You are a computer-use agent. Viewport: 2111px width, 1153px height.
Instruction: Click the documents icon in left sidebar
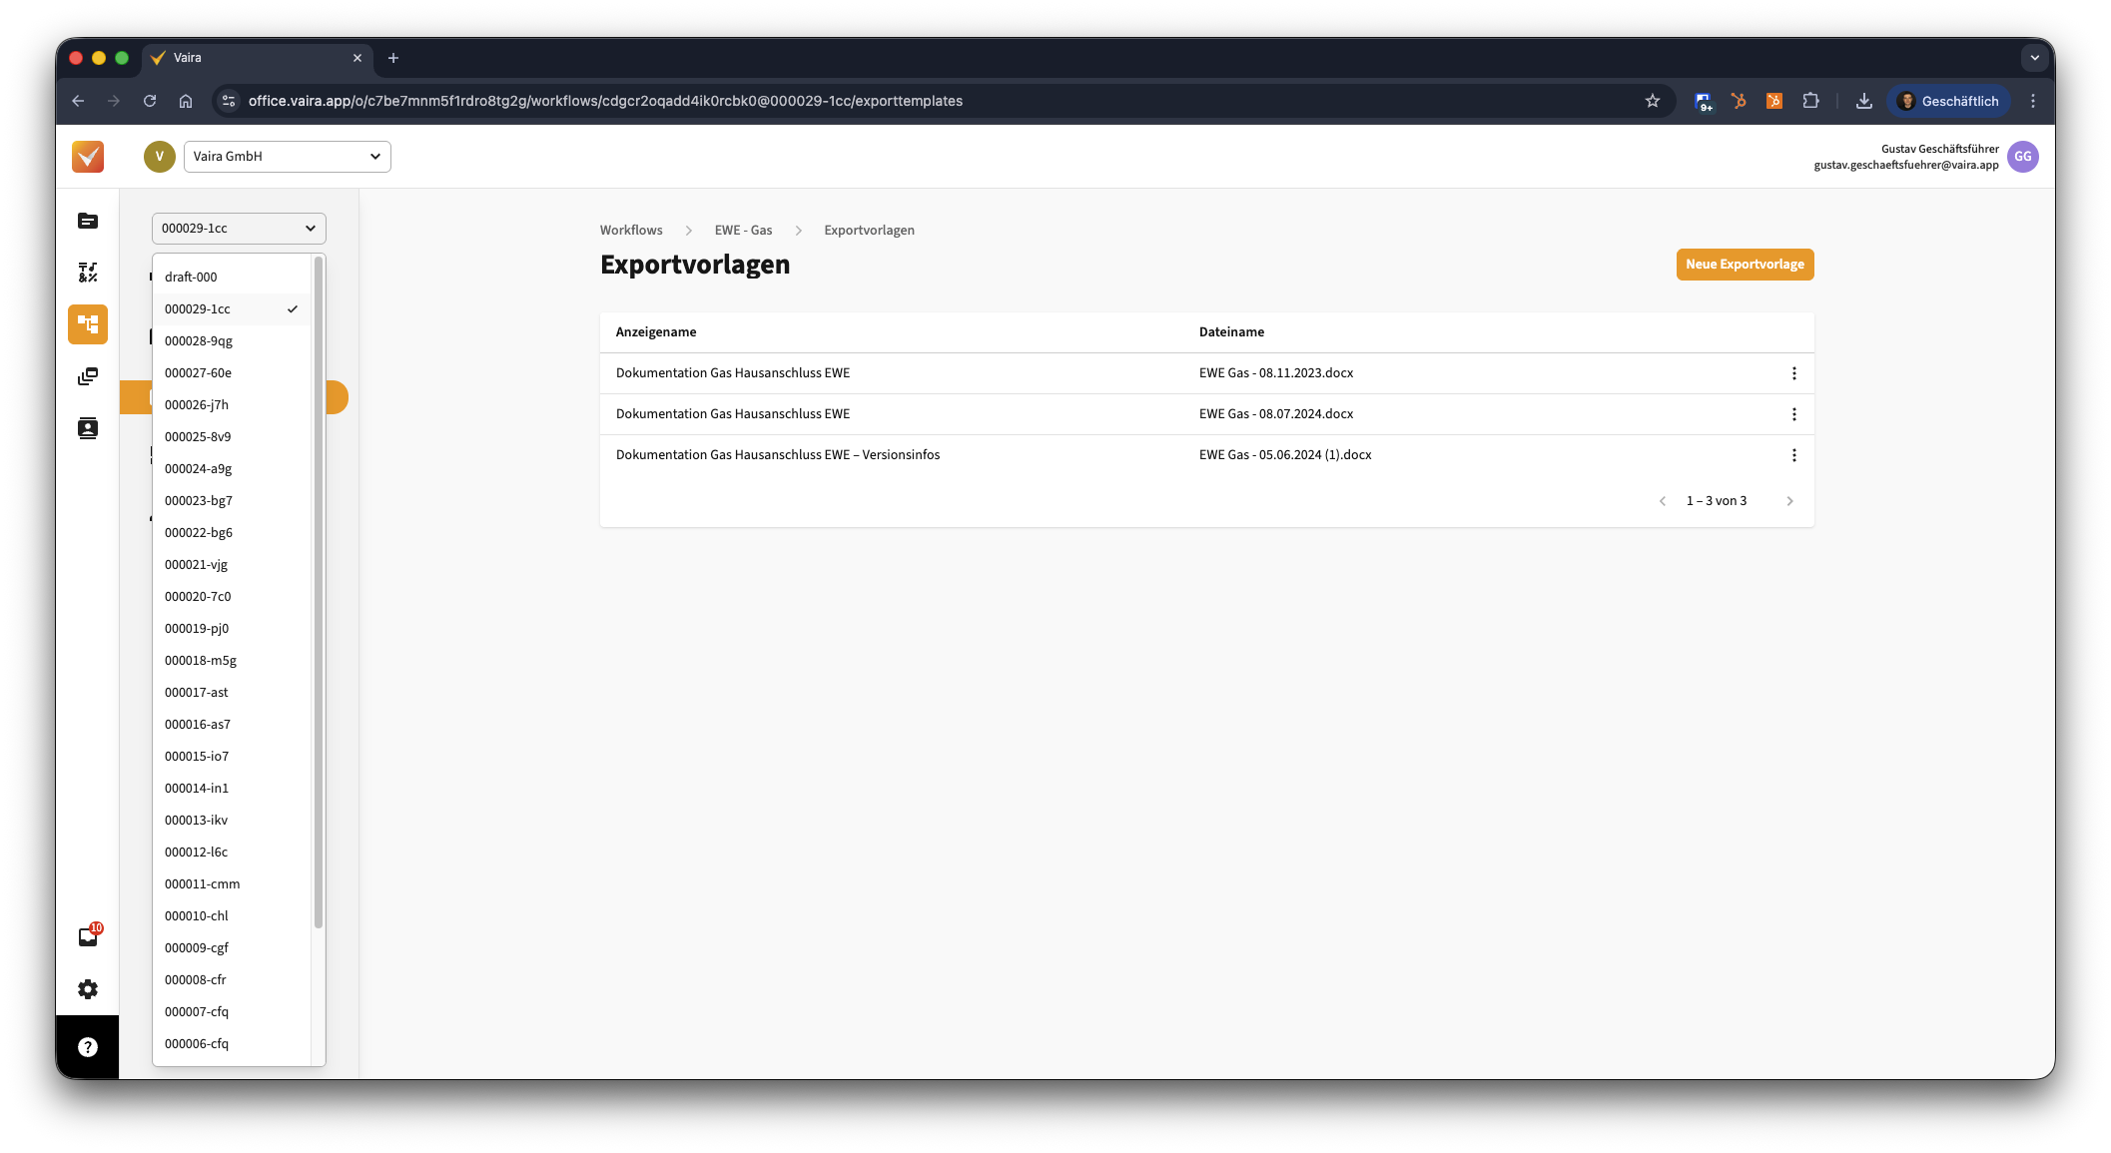tap(88, 221)
